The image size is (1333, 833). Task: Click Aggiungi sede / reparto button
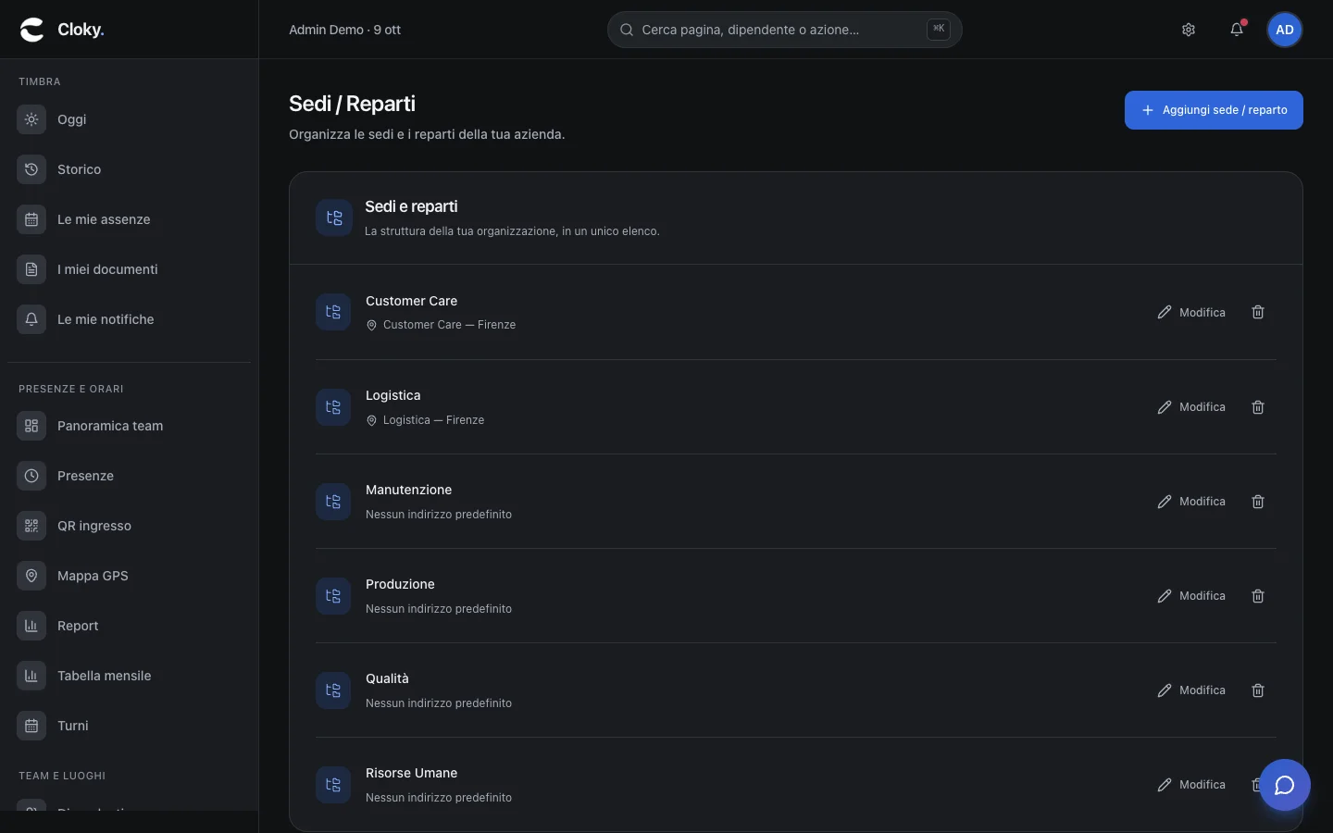click(x=1214, y=110)
